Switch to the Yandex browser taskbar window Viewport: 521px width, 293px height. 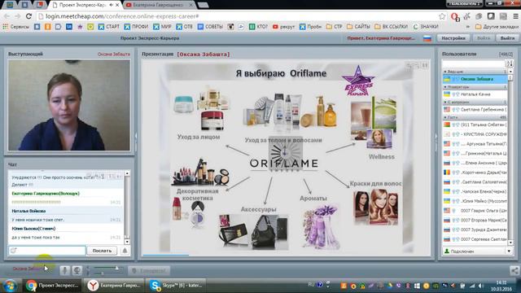point(114,286)
